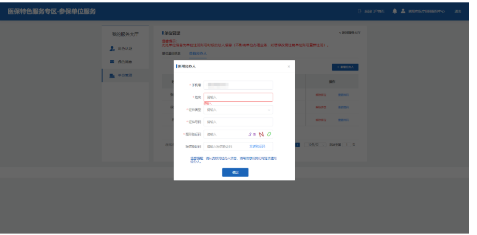Click the 医保特色服务专区 site title

[52, 11]
